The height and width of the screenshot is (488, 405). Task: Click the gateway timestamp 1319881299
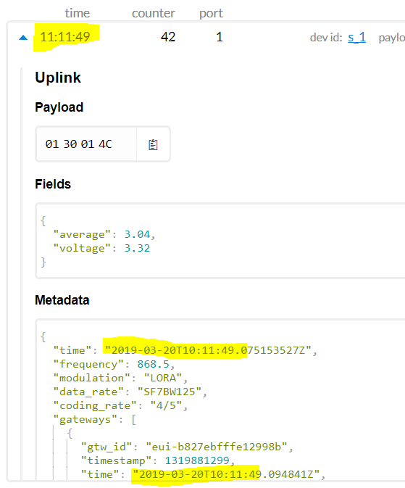click(197, 460)
